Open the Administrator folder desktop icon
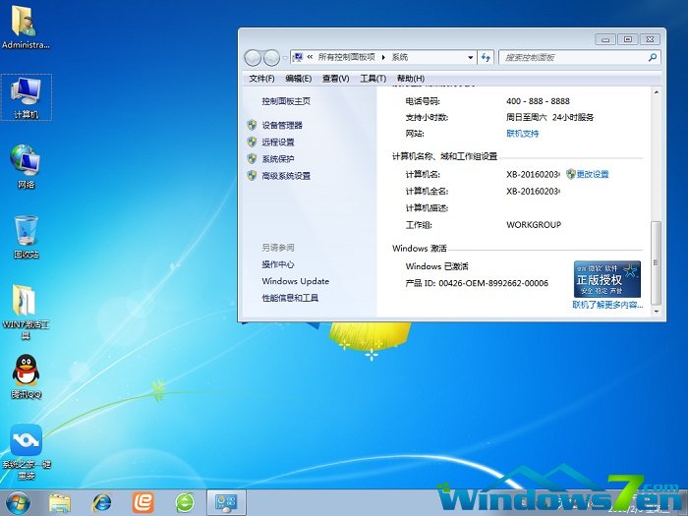 (26, 27)
